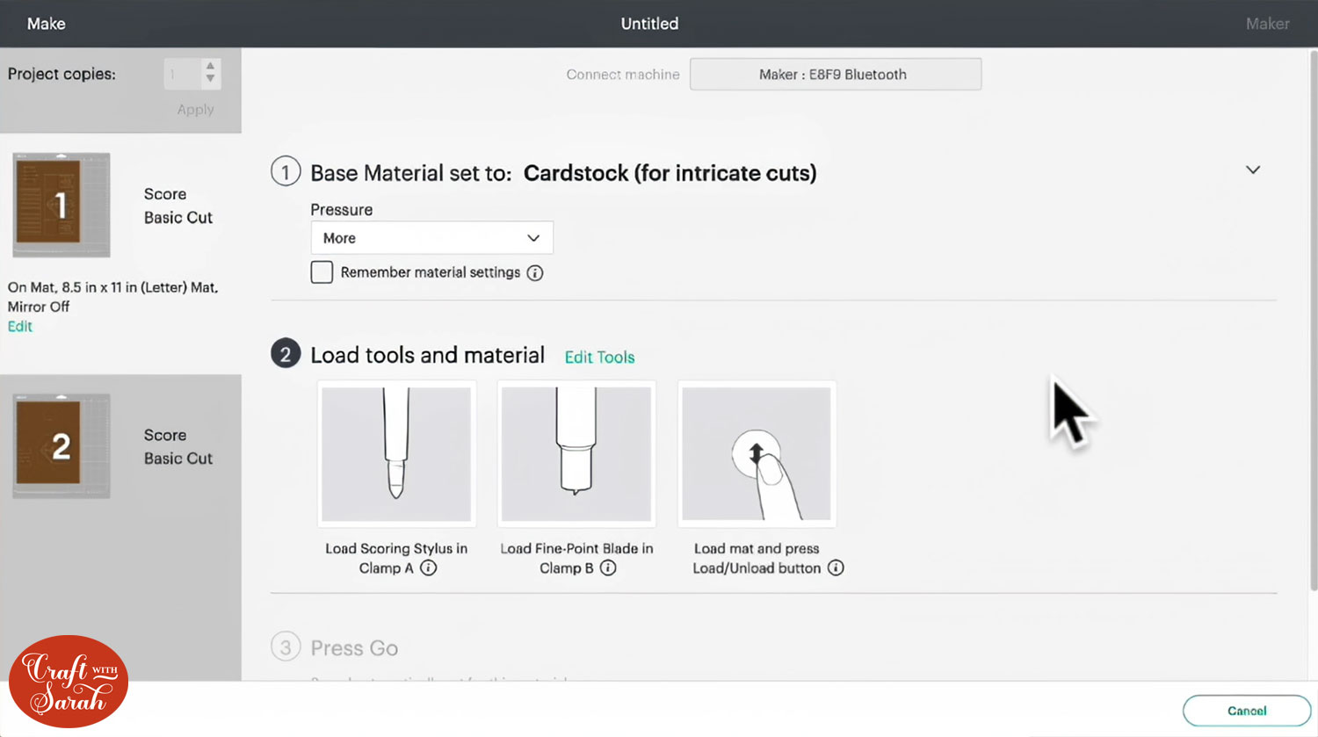Click the step 1 circle number icon

[x=286, y=171]
